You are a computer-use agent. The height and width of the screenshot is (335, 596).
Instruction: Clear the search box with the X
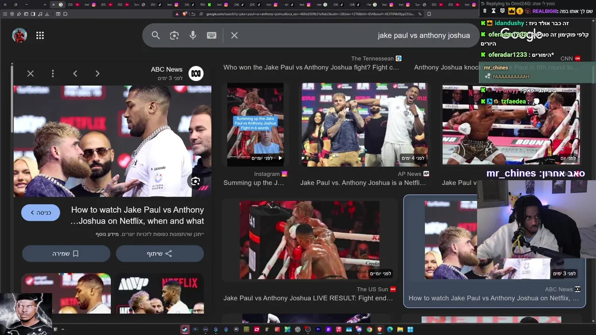click(234, 35)
